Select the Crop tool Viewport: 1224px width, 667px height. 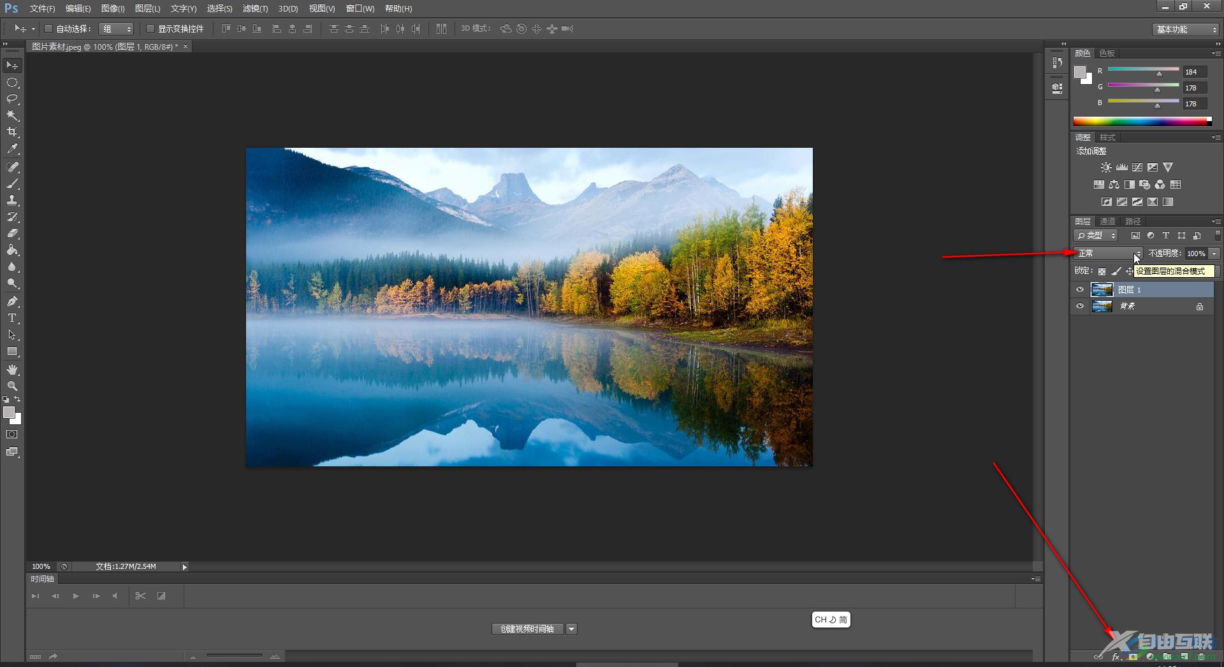pos(12,132)
